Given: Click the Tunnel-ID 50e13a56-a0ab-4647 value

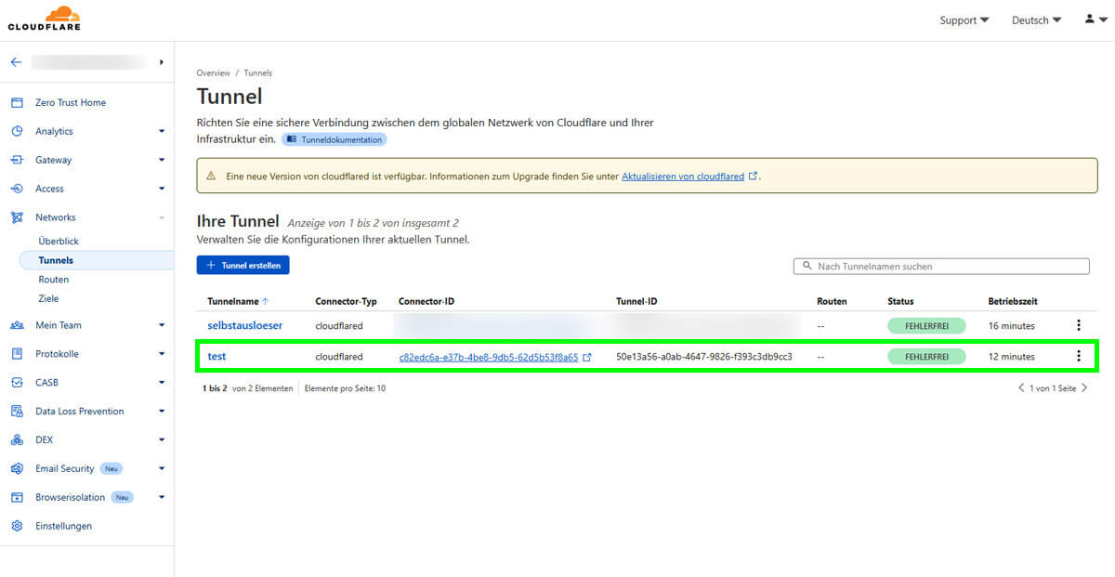Looking at the screenshot, I should (x=704, y=357).
